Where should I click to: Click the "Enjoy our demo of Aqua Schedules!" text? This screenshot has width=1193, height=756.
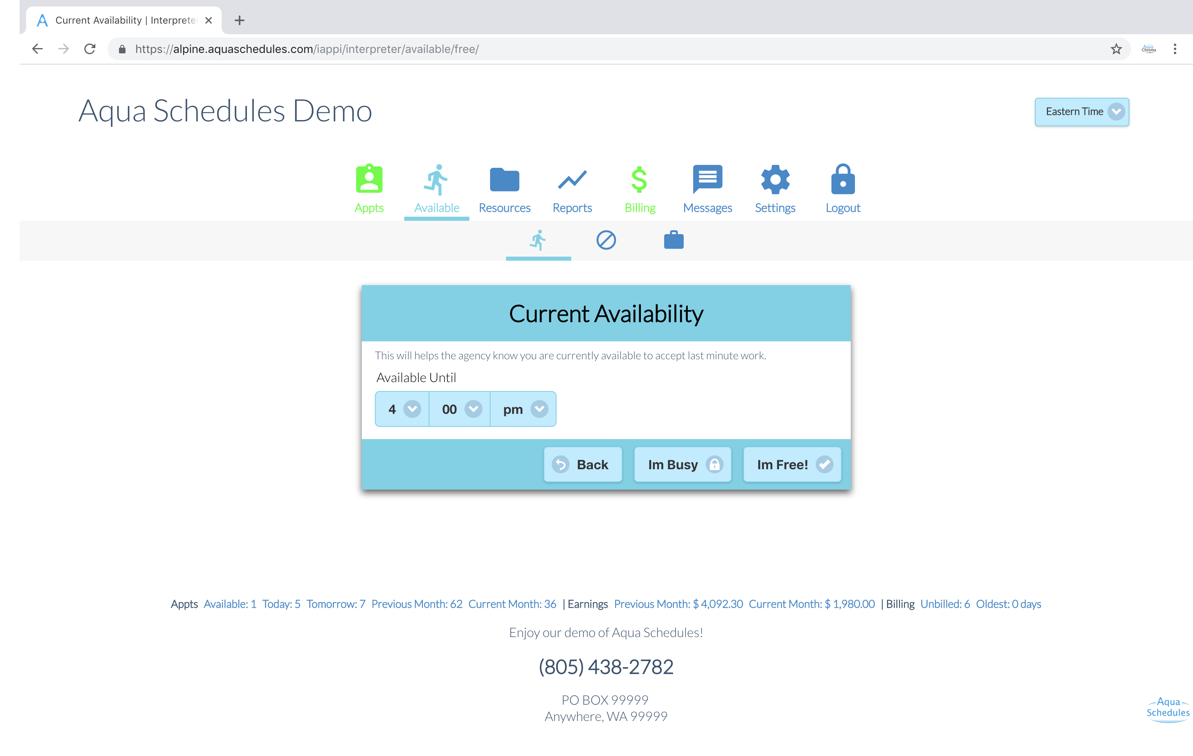pos(606,633)
